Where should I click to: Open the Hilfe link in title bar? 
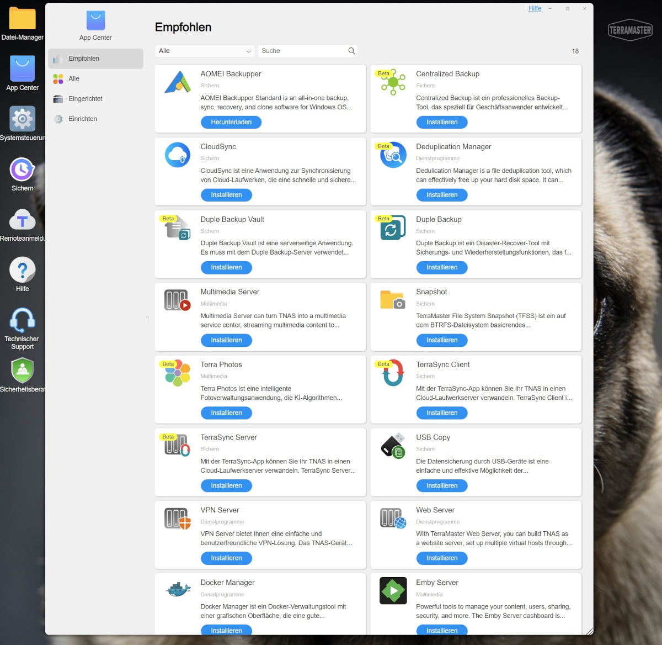pyautogui.click(x=535, y=8)
